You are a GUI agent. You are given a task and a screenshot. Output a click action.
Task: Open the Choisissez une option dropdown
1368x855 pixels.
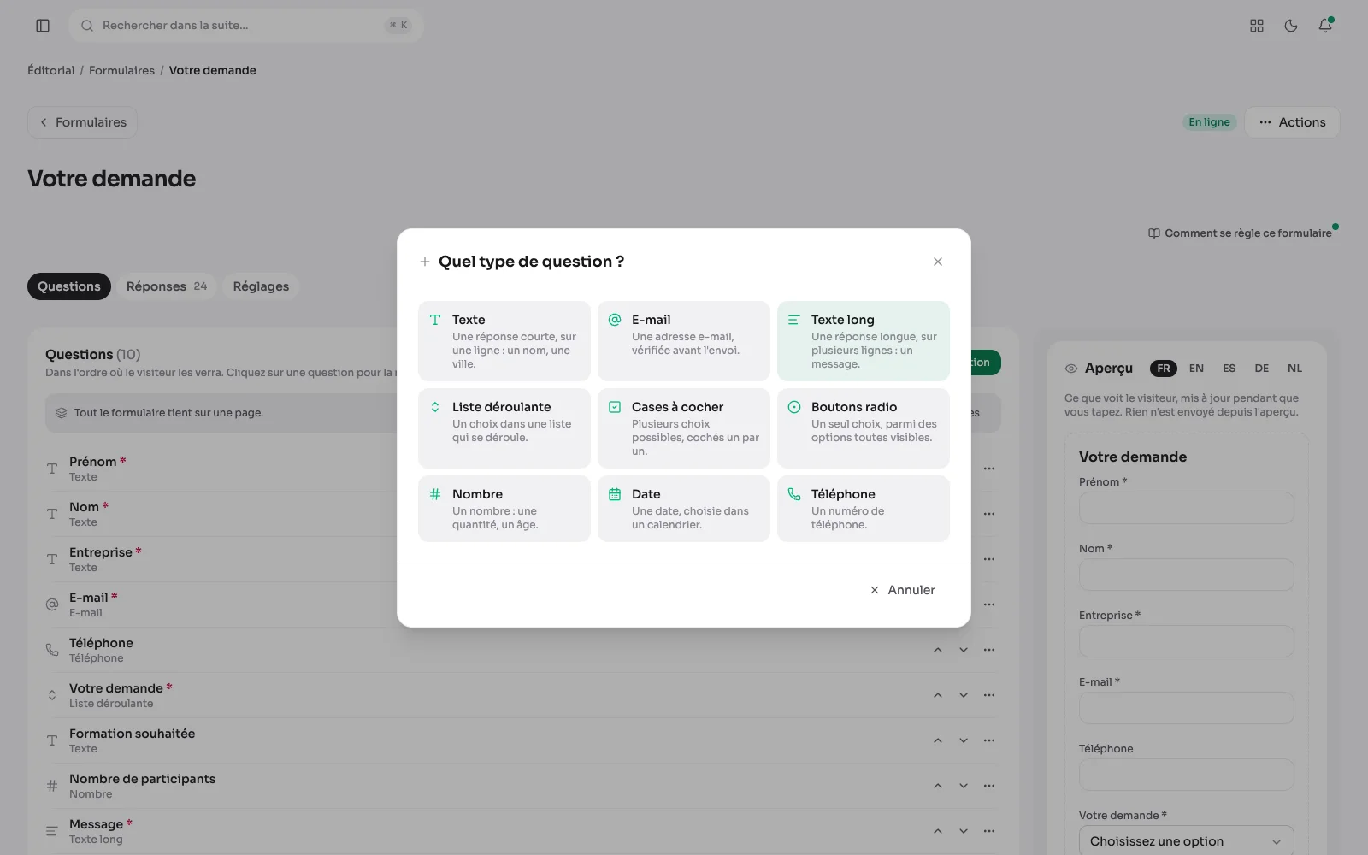pyautogui.click(x=1186, y=841)
